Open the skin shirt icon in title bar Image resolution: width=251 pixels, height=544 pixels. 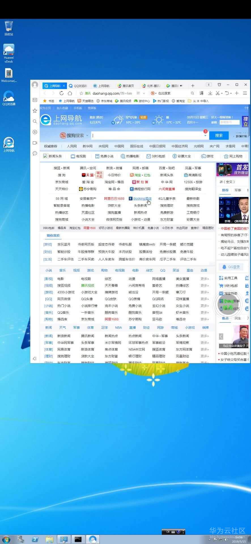click(x=219, y=85)
